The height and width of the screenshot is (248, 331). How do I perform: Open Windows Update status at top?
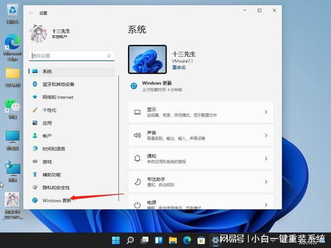click(157, 86)
